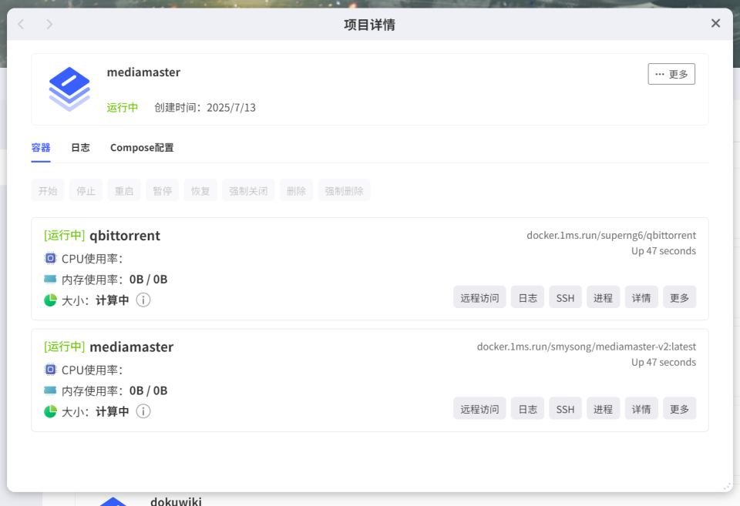Click mediamaster container [运行中] status tag
Screen dimensions: 740x506
[x=64, y=347]
